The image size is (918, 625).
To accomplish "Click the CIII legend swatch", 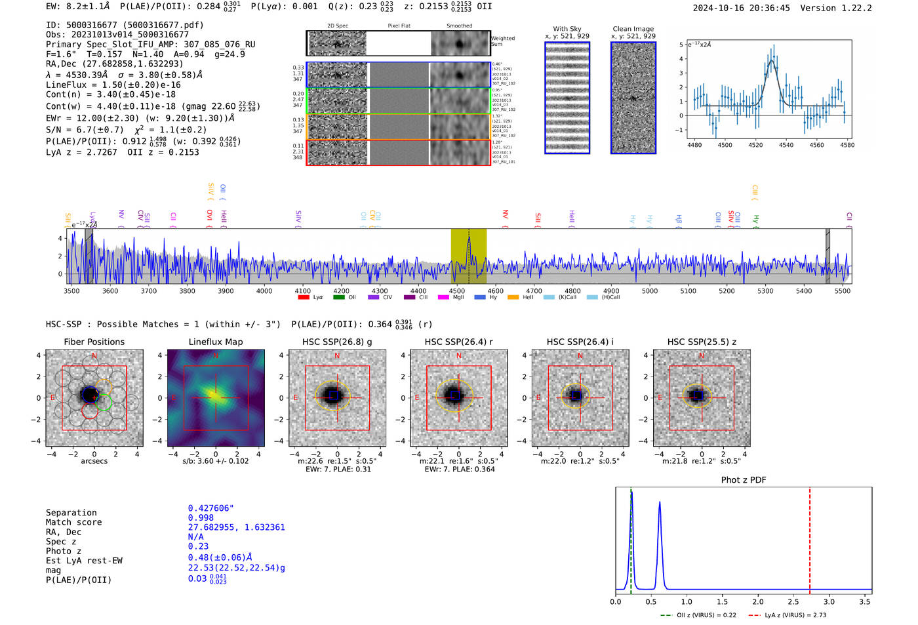I will point(410,298).
